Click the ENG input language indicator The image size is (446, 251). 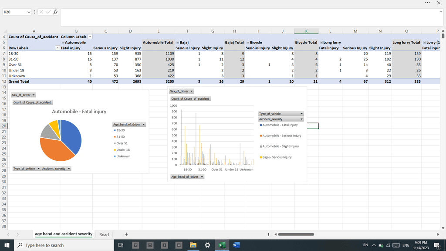pos(406,245)
